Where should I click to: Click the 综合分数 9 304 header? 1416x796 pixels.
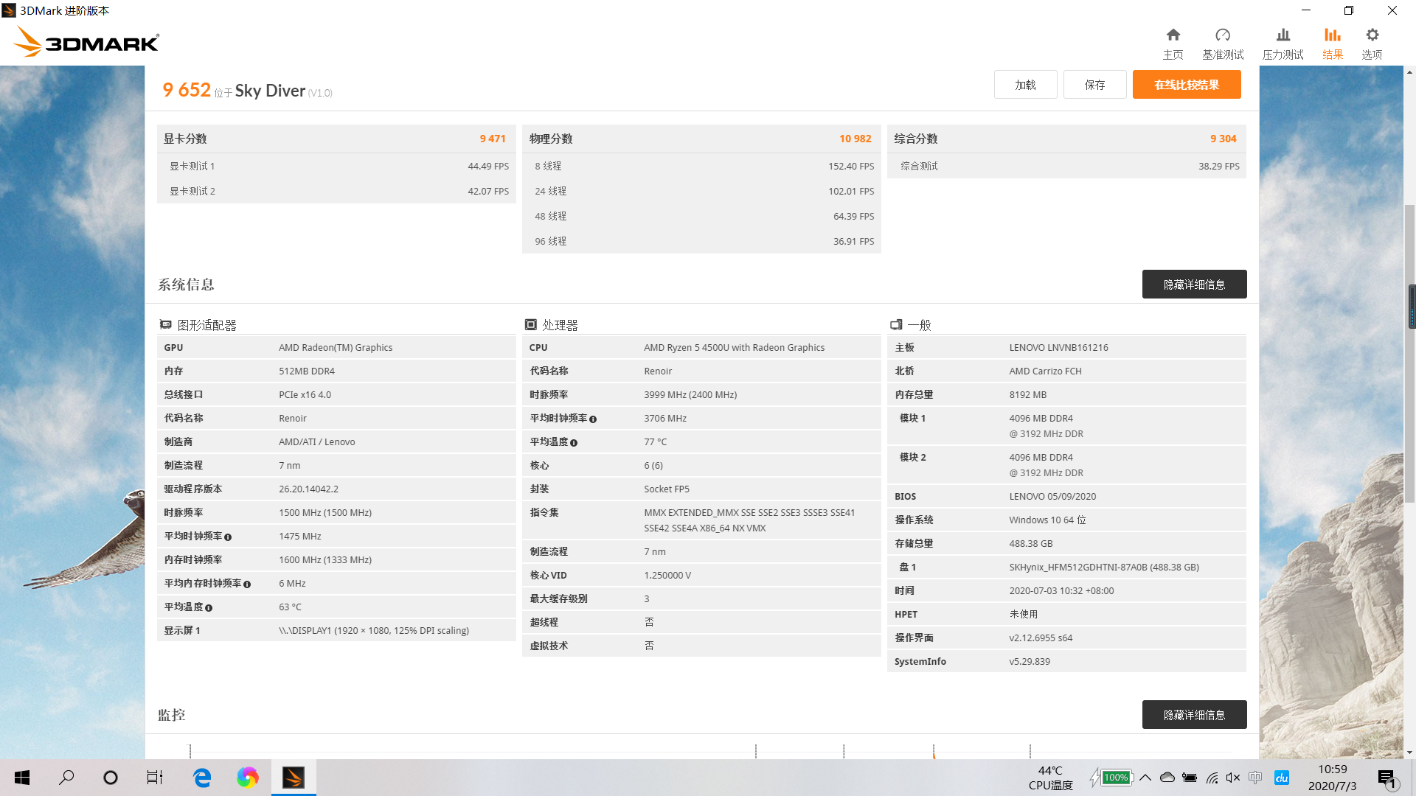pyautogui.click(x=1066, y=139)
